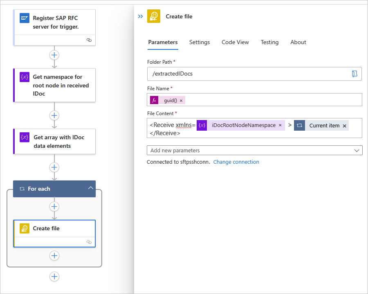This screenshot has width=368, height=294.
Task: Add step below SAP trigger with plus
Action: [54, 55]
